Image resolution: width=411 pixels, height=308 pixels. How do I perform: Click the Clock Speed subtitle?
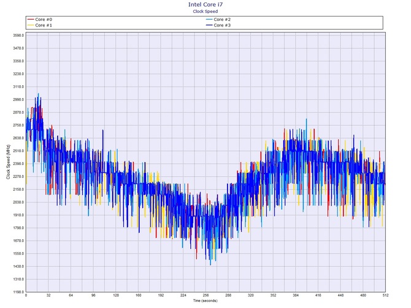coord(205,11)
